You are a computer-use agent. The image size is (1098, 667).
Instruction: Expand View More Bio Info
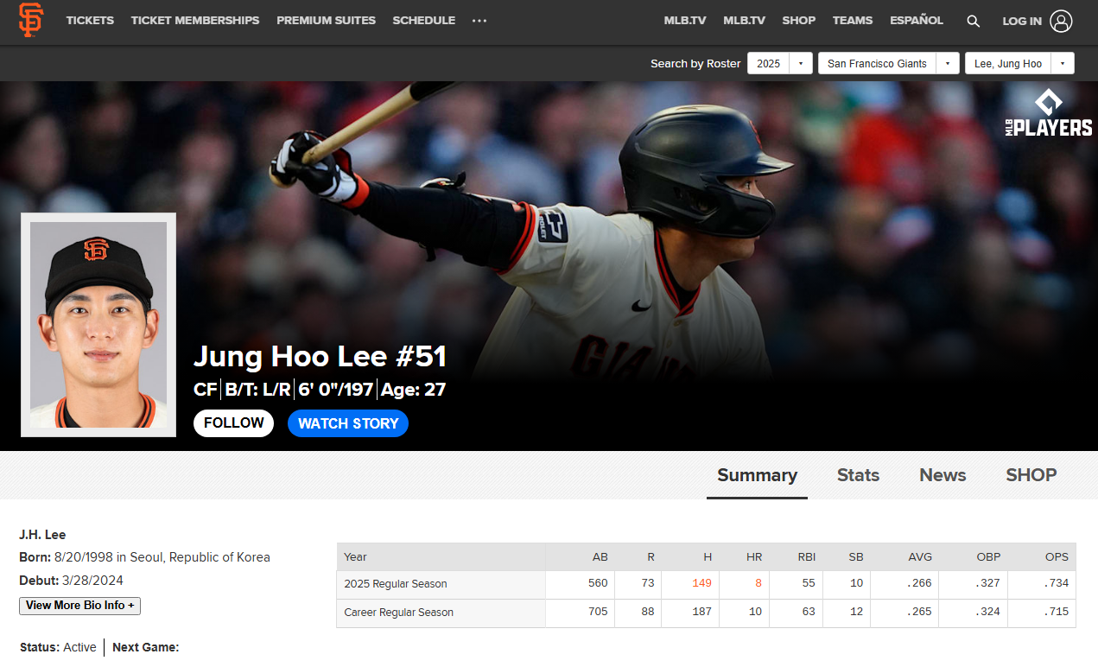pos(79,606)
